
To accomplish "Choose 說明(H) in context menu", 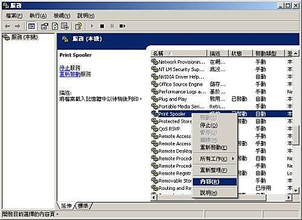I will [214, 193].
